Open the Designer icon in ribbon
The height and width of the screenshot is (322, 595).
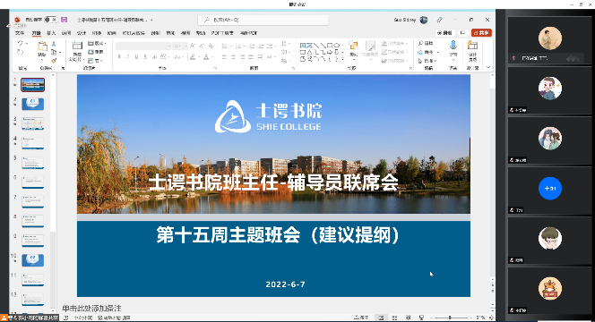point(472,46)
